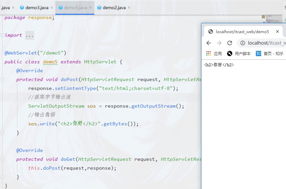Collapse the doPost method fold marker
Screen dimensions: 286x189
point(2,79)
